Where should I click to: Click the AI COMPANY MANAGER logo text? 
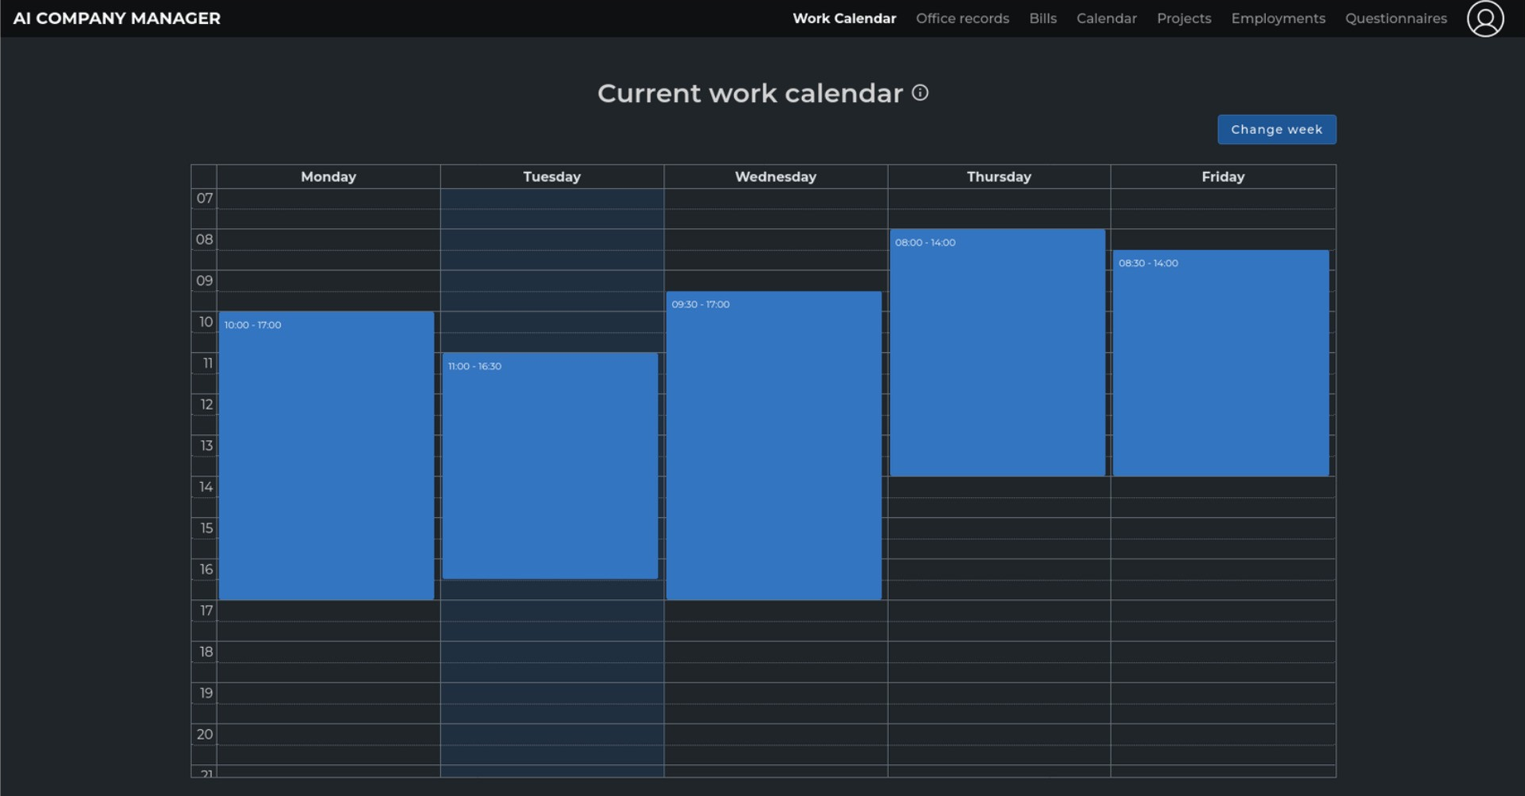(116, 18)
